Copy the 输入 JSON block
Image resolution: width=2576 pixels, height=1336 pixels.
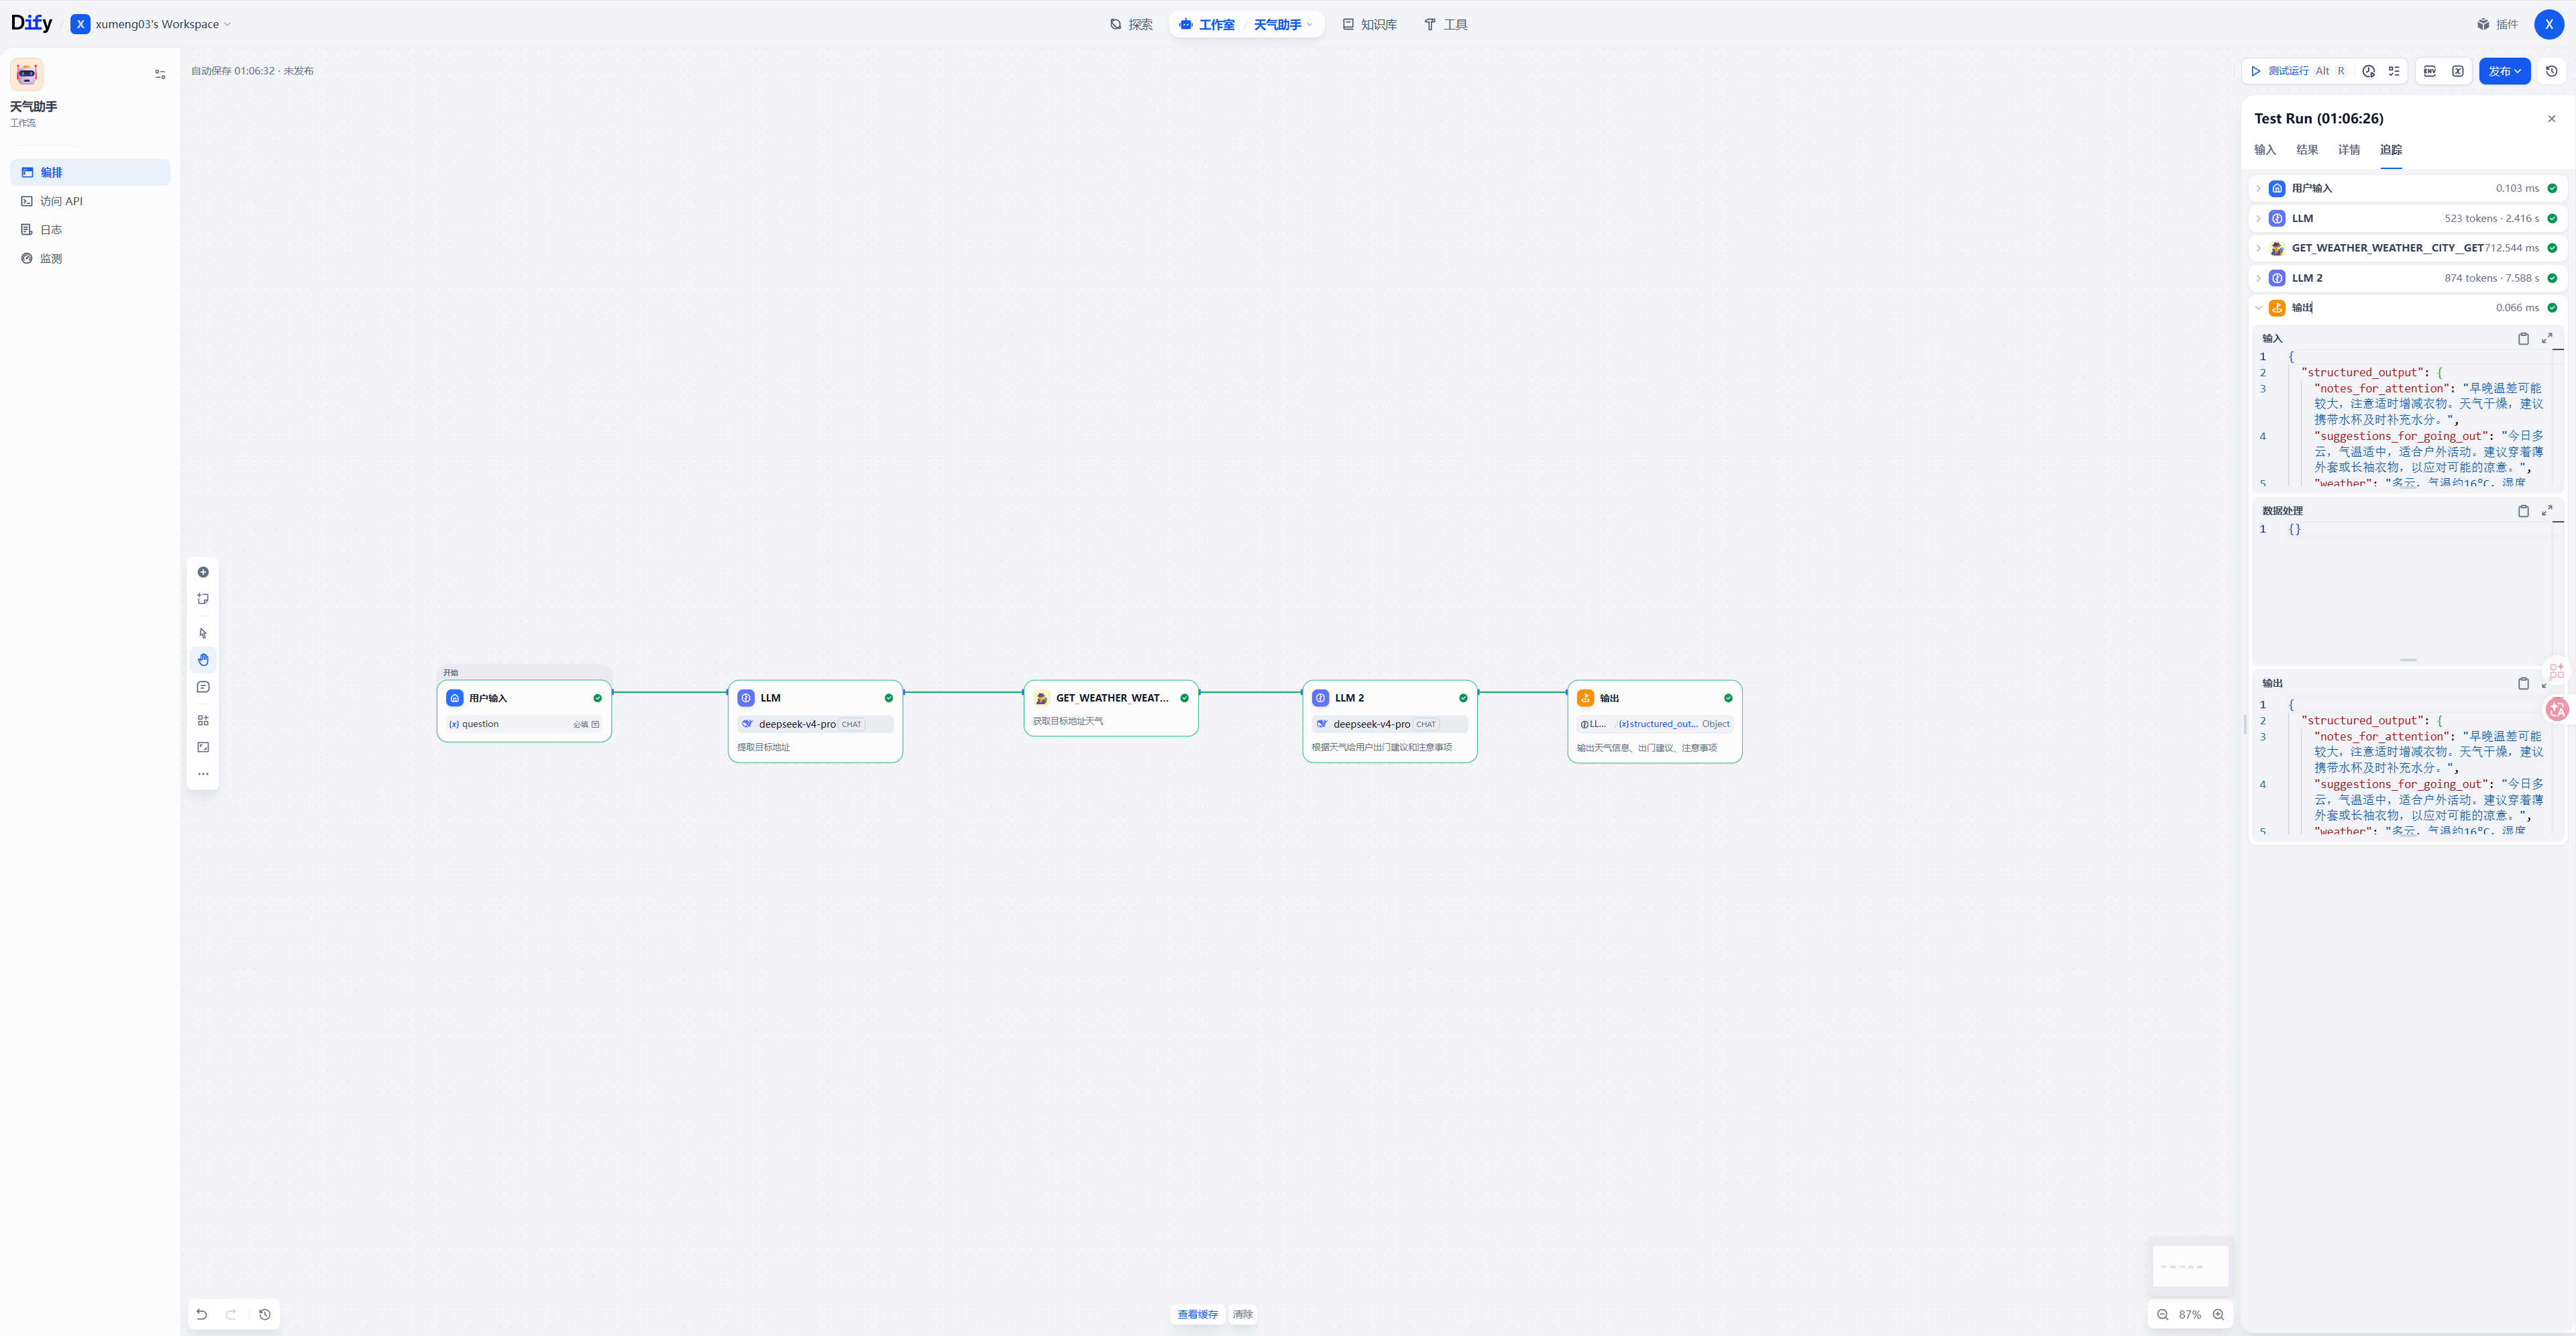tap(2523, 339)
